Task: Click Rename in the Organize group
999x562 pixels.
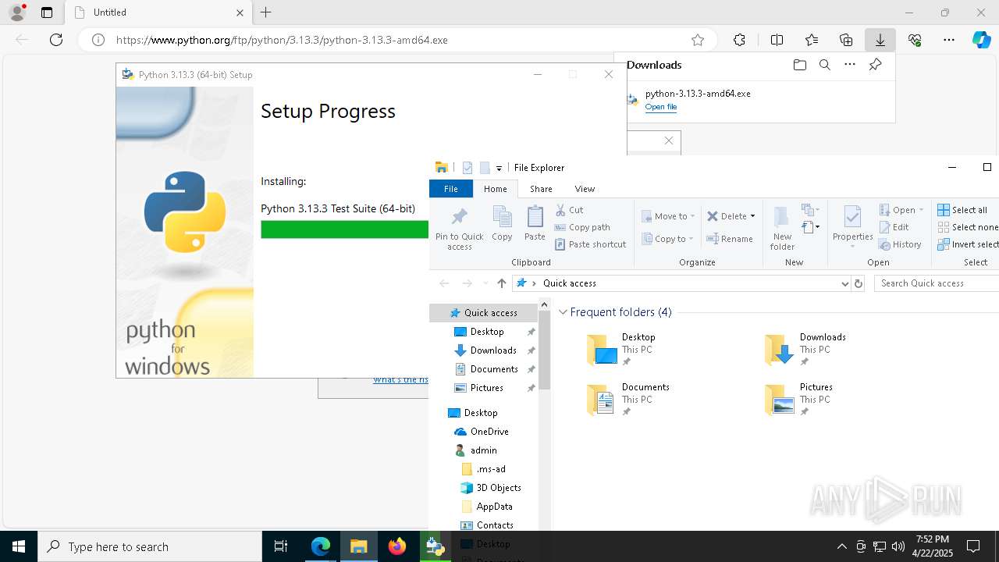Action: 730,239
